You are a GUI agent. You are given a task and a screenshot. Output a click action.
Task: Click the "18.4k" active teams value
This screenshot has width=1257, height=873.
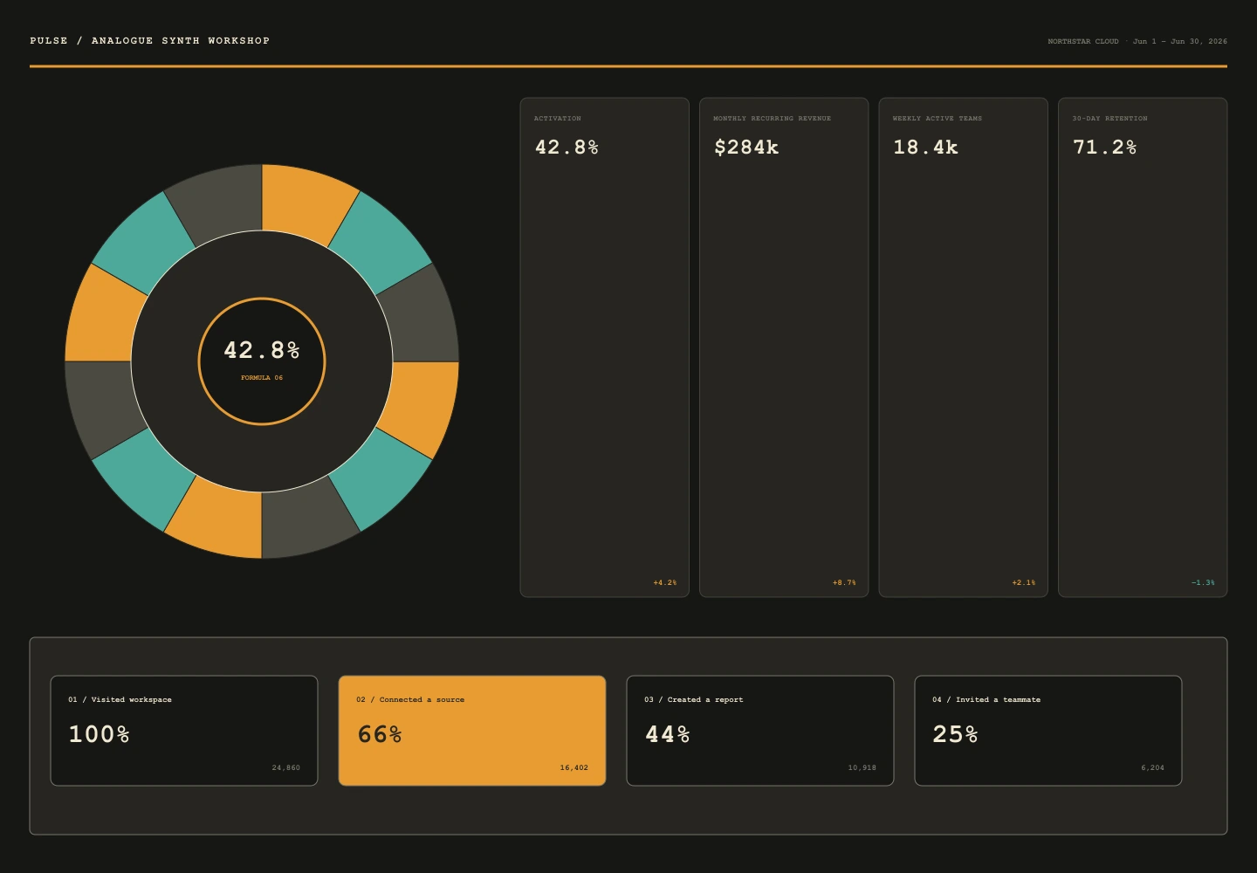(x=925, y=148)
